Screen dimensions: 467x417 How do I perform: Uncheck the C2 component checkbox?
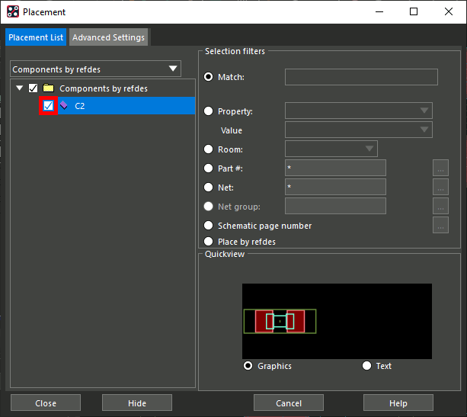48,105
